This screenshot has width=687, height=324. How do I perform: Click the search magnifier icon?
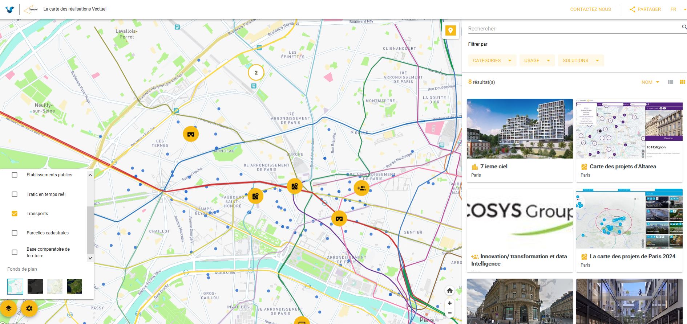coord(684,27)
